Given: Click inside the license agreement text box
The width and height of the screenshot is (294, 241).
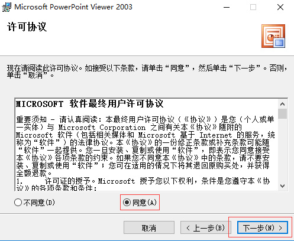Looking at the screenshot, I should coord(147,145).
